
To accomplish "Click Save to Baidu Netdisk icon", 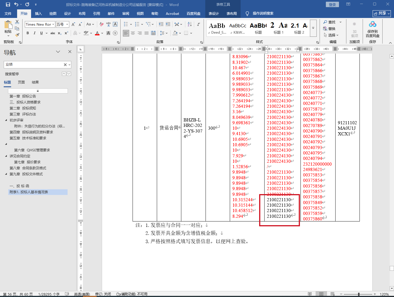I will tap(373, 29).
